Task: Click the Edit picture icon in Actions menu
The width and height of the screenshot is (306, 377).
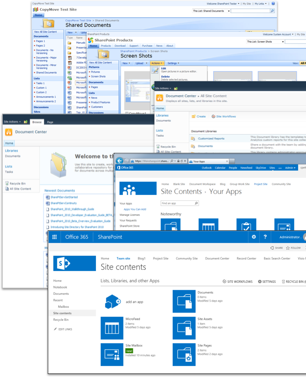Action: point(155,70)
